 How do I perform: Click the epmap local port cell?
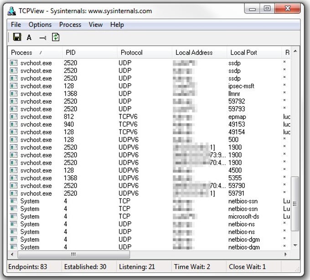237,117
